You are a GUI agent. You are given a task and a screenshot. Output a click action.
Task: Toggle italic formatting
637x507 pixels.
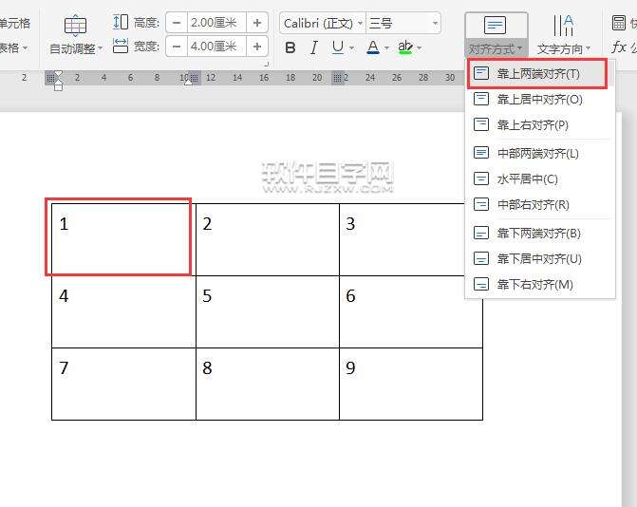(x=313, y=47)
